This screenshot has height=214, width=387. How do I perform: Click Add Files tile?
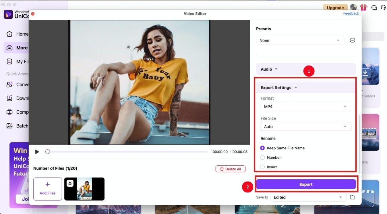point(48,189)
